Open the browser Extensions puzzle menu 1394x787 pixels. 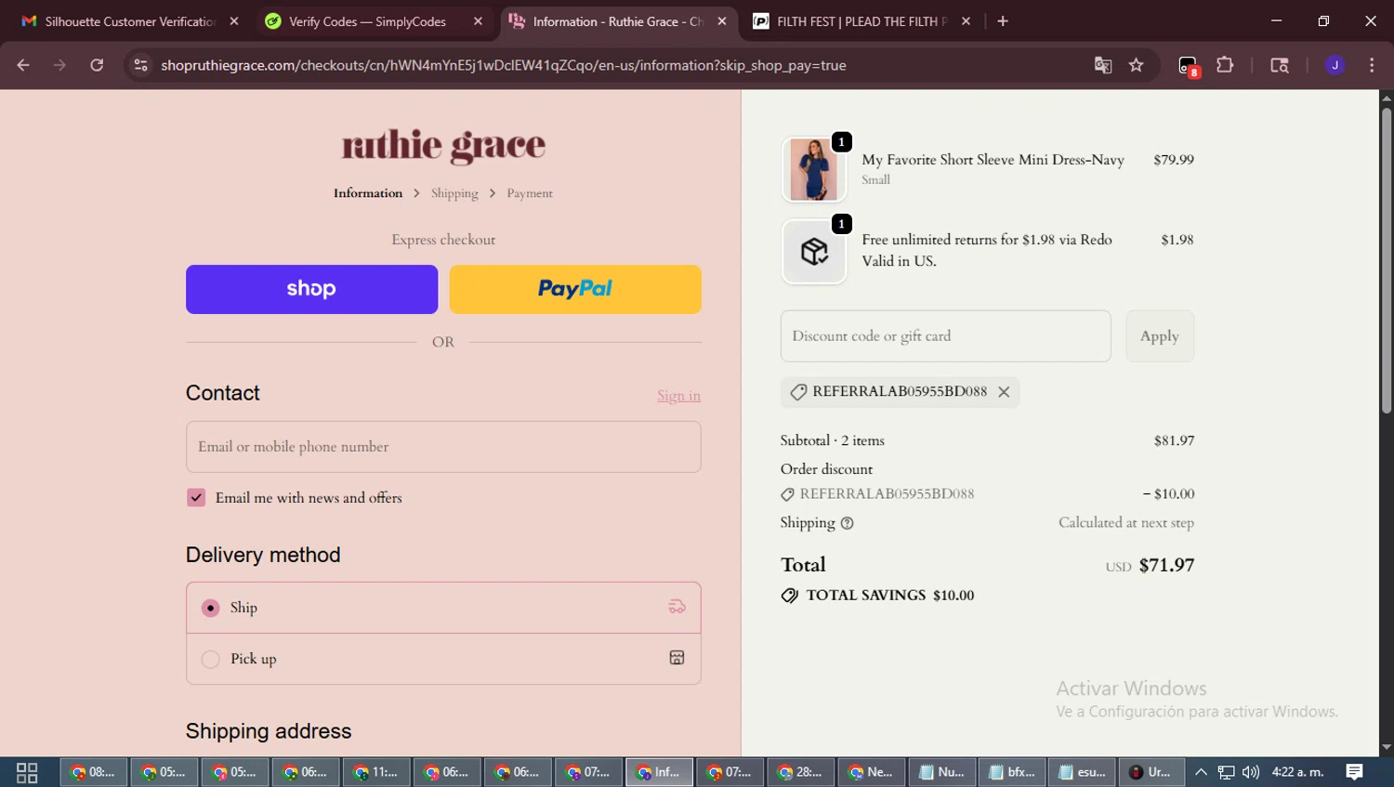1225,65
